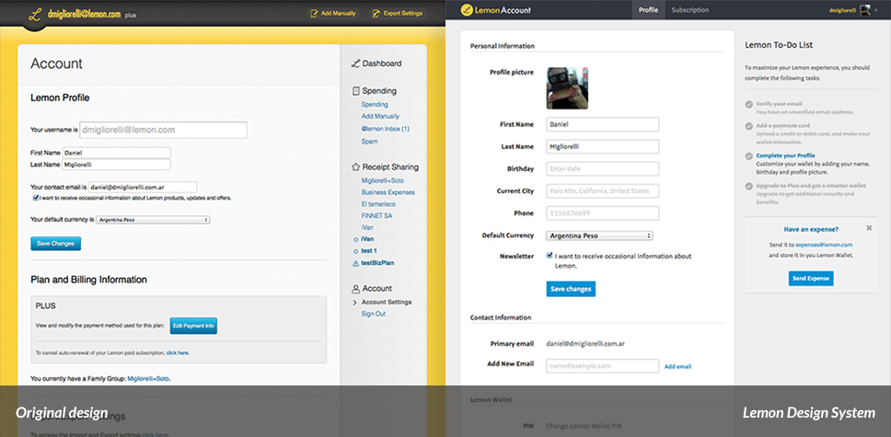Click the Dashboard icon in sidebar
This screenshot has height=437, width=891.
pos(355,63)
